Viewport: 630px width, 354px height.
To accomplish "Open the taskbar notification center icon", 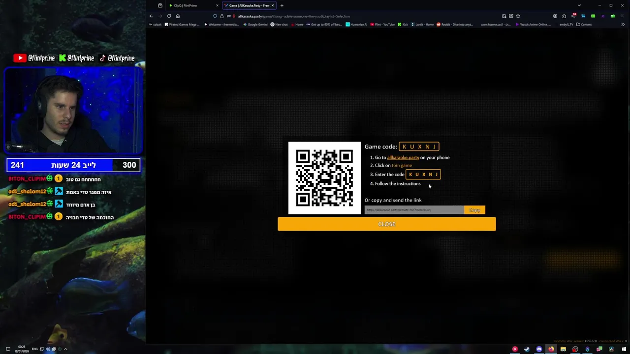I will click(x=8, y=349).
